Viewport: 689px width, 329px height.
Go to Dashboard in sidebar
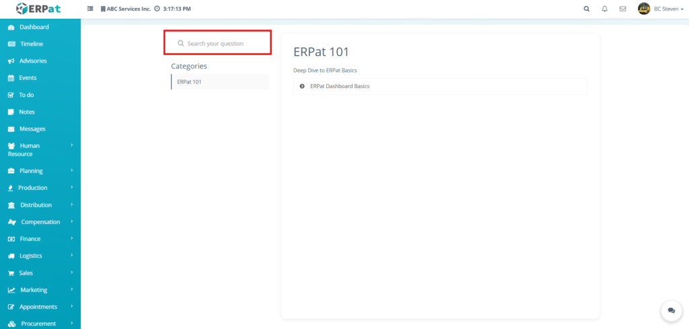point(34,27)
